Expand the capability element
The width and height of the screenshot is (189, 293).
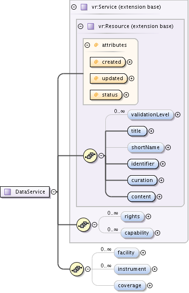tap(158, 233)
